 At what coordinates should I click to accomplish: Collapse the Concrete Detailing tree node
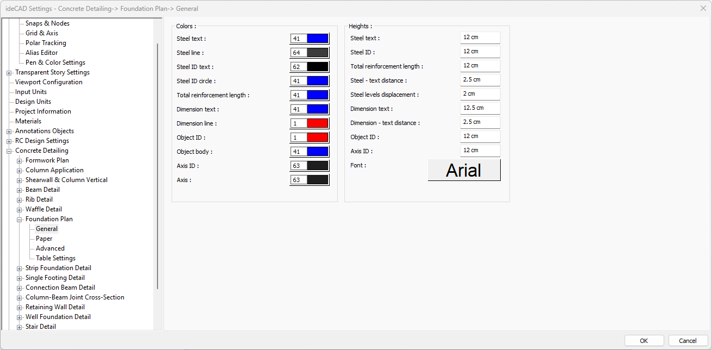[x=9, y=151]
